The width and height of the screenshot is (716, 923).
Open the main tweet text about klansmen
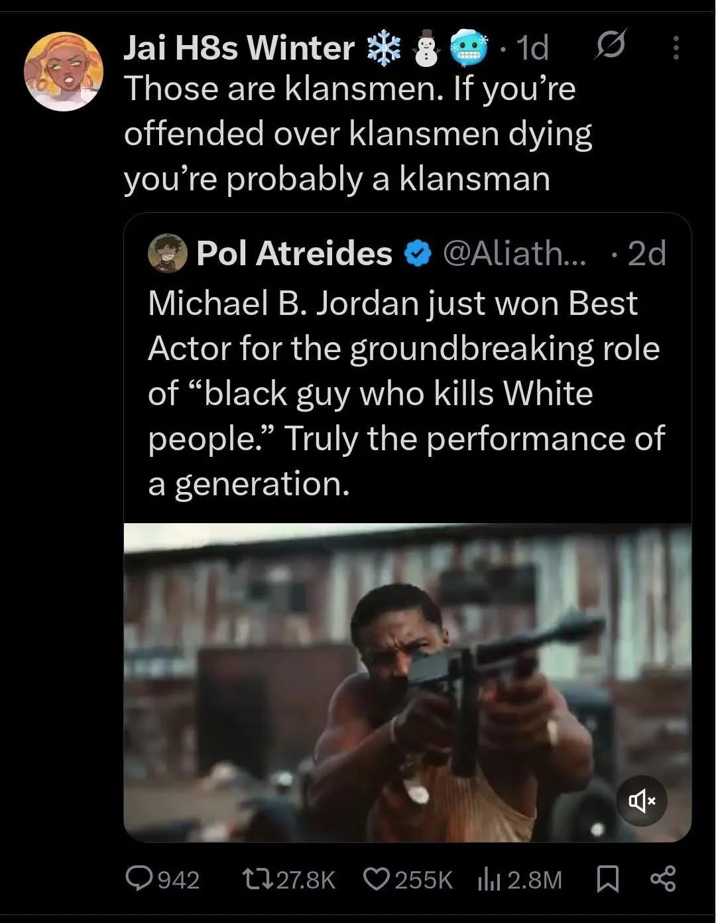pyautogui.click(x=357, y=133)
